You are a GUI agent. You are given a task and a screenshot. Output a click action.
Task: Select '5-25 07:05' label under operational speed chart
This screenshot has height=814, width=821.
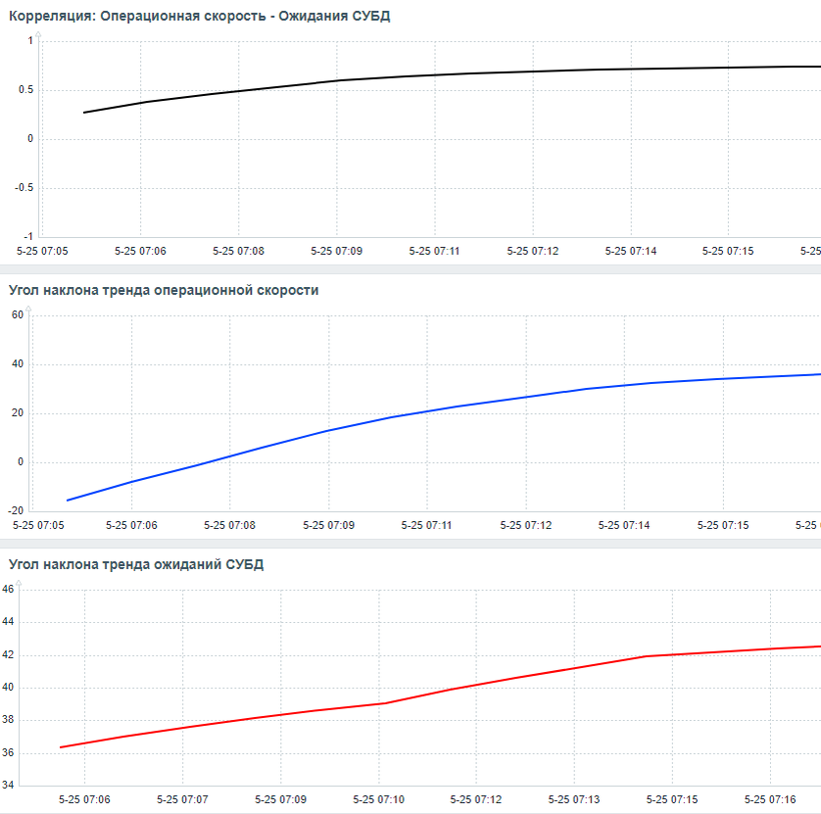point(38,526)
